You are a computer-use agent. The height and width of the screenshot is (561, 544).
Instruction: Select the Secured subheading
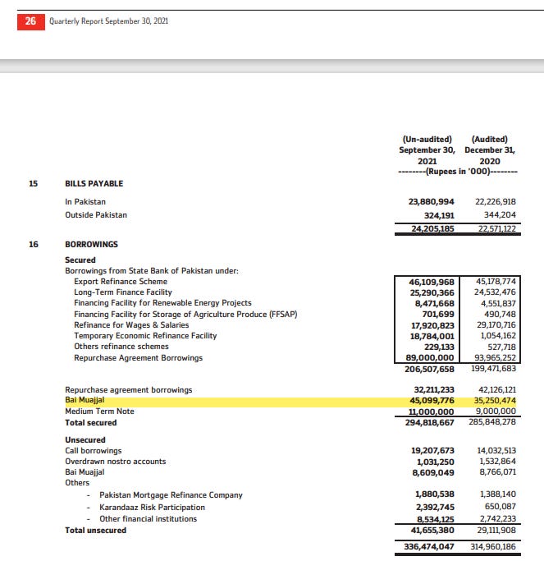tap(80, 260)
